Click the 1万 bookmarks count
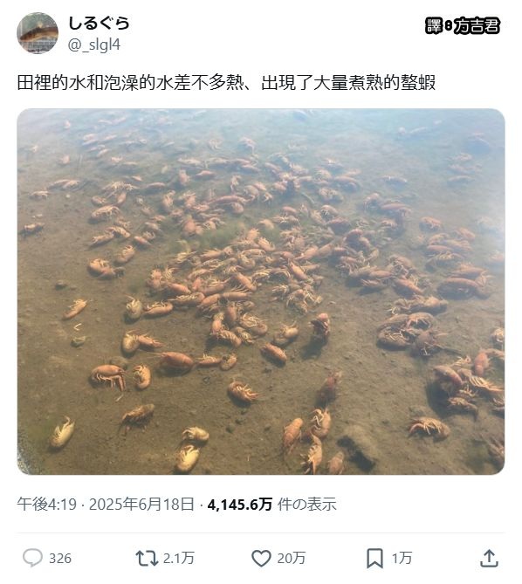Screen dimensions: 522x584 click(402, 558)
